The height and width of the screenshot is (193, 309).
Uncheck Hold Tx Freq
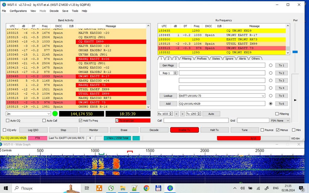tap(80, 121)
